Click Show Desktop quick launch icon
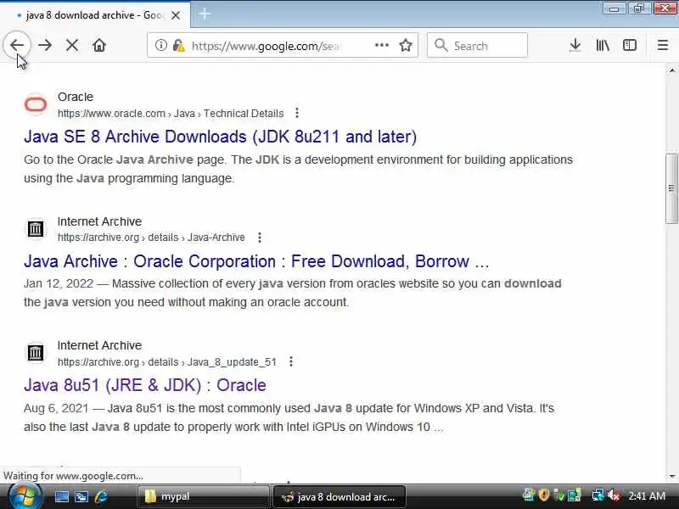The width and height of the screenshot is (679, 509). tap(61, 496)
